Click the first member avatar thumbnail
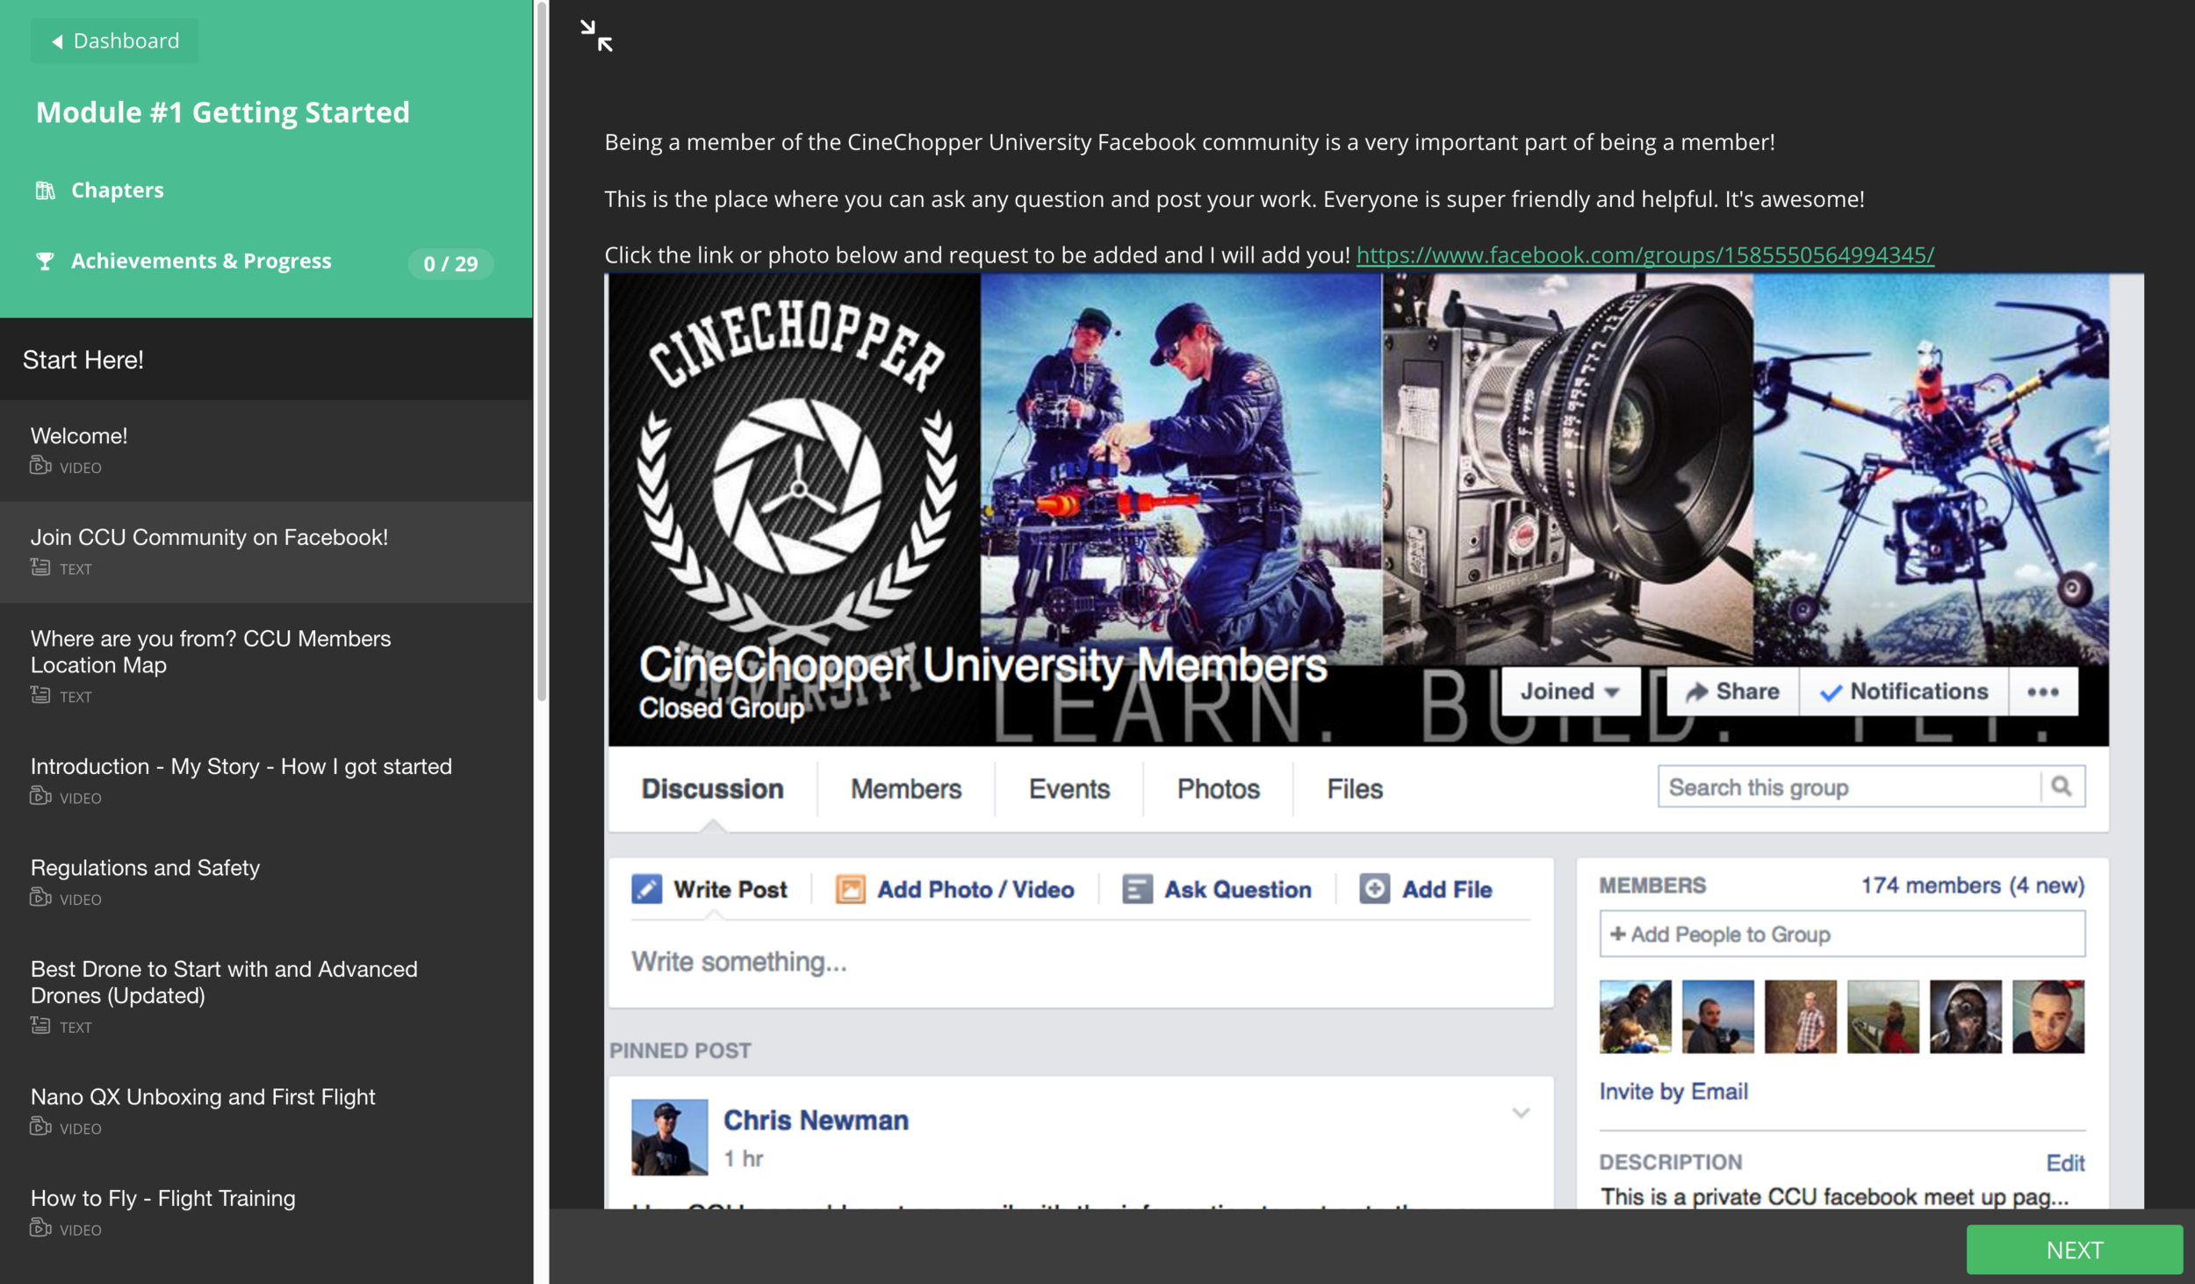 click(1635, 1016)
